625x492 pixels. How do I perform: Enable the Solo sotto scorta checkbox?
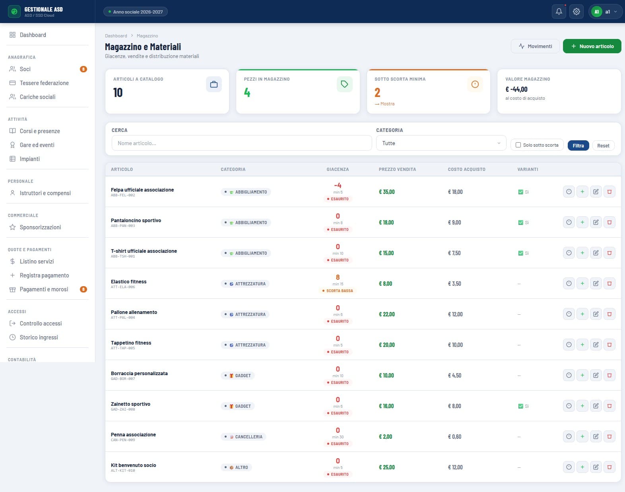click(x=518, y=145)
